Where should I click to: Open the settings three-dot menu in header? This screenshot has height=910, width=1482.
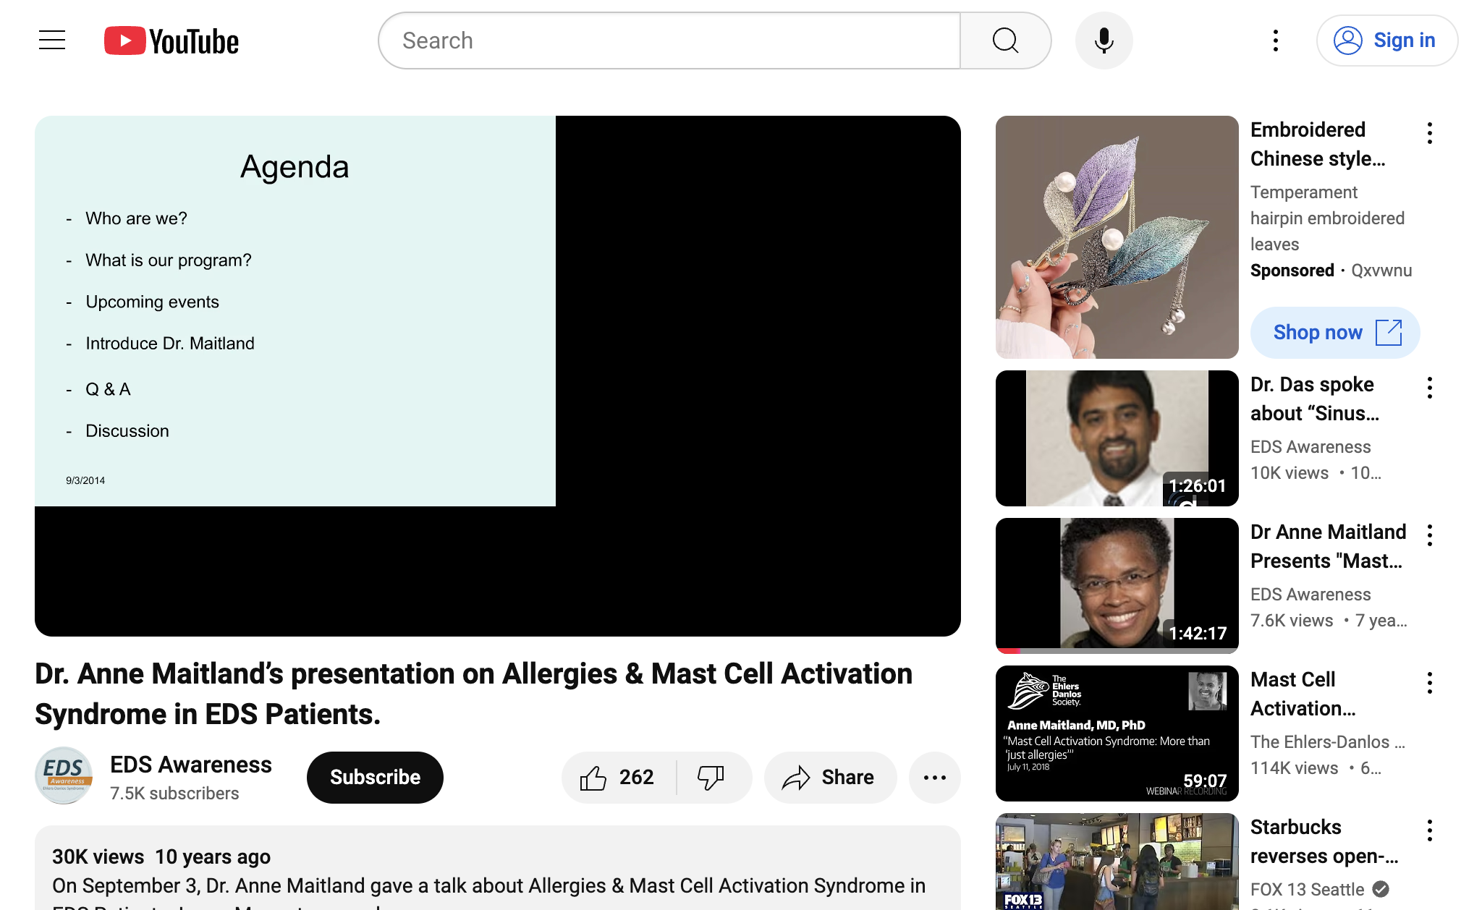pyautogui.click(x=1276, y=41)
